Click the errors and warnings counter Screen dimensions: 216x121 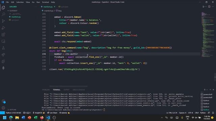(x=27, y=113)
